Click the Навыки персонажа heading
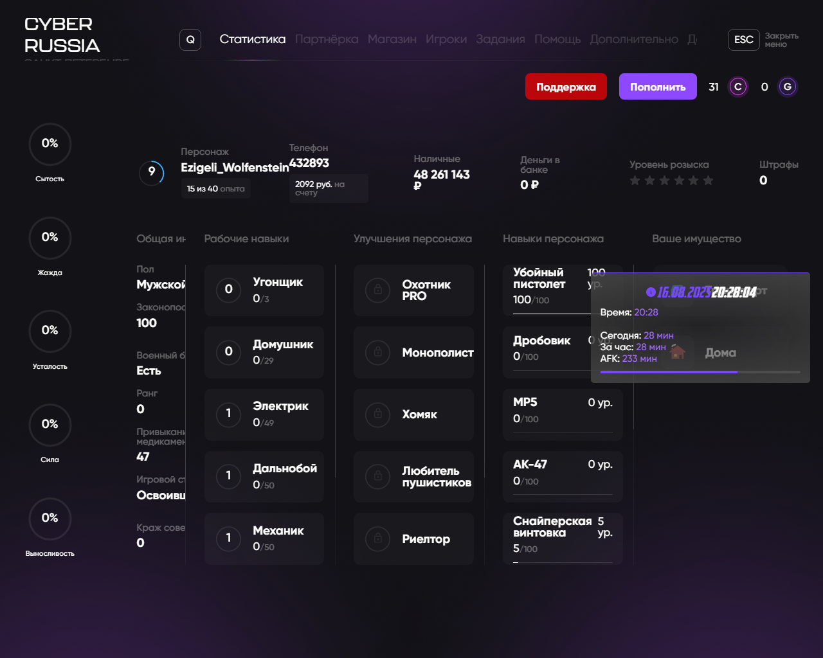 pyautogui.click(x=553, y=238)
